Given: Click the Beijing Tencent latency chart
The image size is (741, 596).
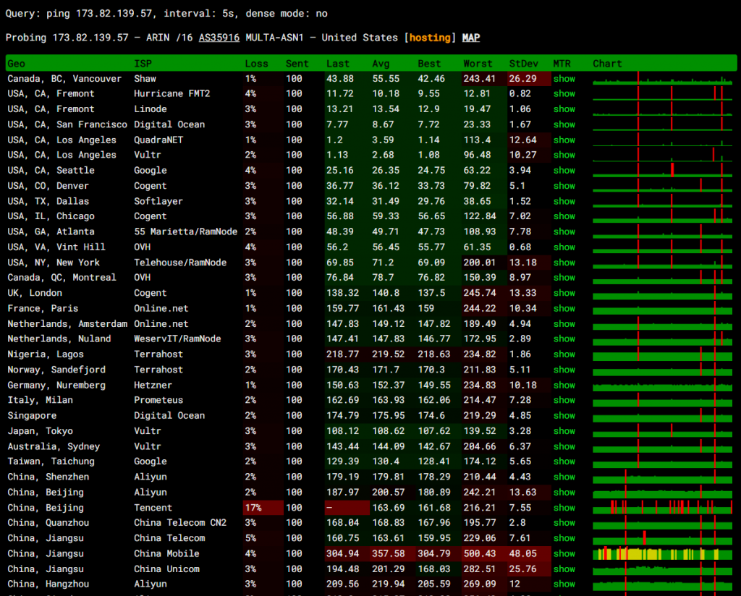Looking at the screenshot, I should (x=663, y=508).
